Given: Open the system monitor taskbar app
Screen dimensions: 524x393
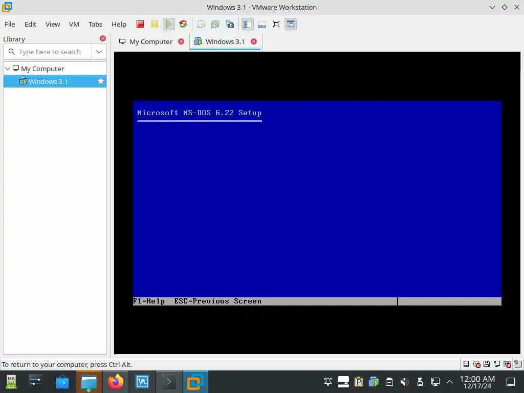Looking at the screenshot, I should (142, 382).
